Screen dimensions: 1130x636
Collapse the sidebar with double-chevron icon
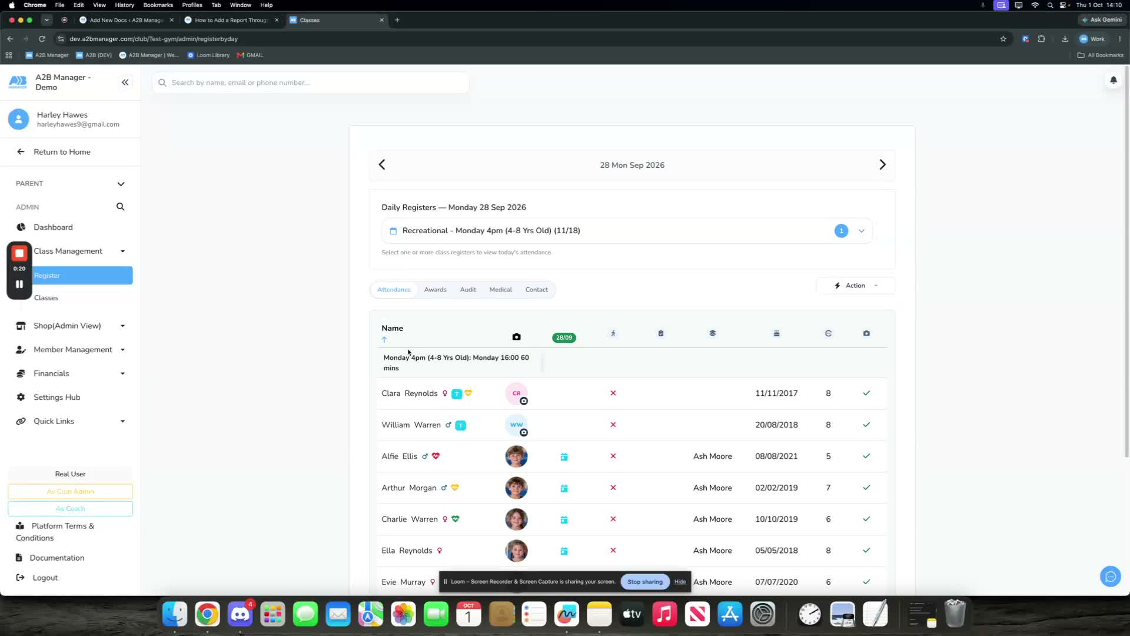tap(125, 82)
